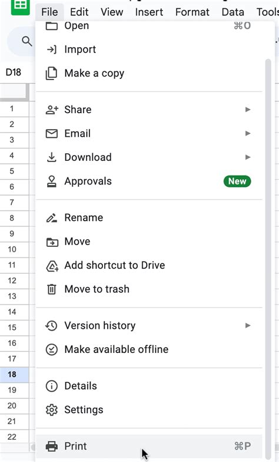Click the Add shortcut to Drive icon
Screen dimensions: 279x462
click(x=52, y=265)
